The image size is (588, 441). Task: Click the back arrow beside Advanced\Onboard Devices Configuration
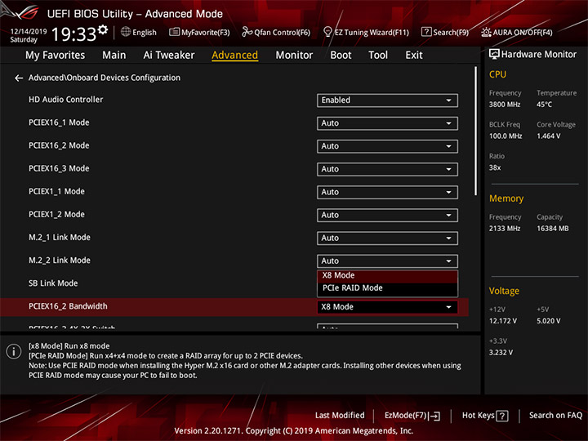(x=18, y=78)
